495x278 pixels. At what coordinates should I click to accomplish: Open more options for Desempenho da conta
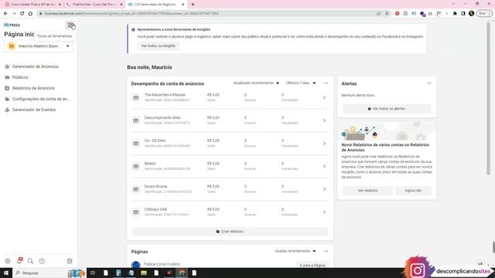[x=326, y=83]
